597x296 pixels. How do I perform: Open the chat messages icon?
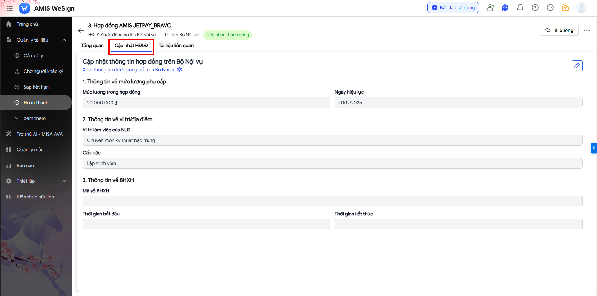click(x=505, y=8)
